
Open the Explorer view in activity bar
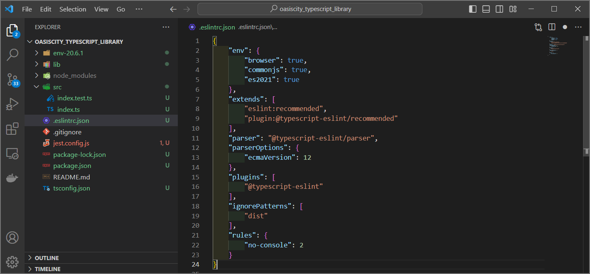point(12,31)
